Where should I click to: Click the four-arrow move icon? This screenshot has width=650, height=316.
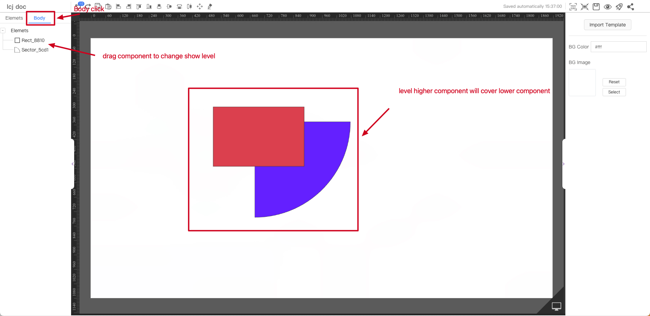point(200,6)
